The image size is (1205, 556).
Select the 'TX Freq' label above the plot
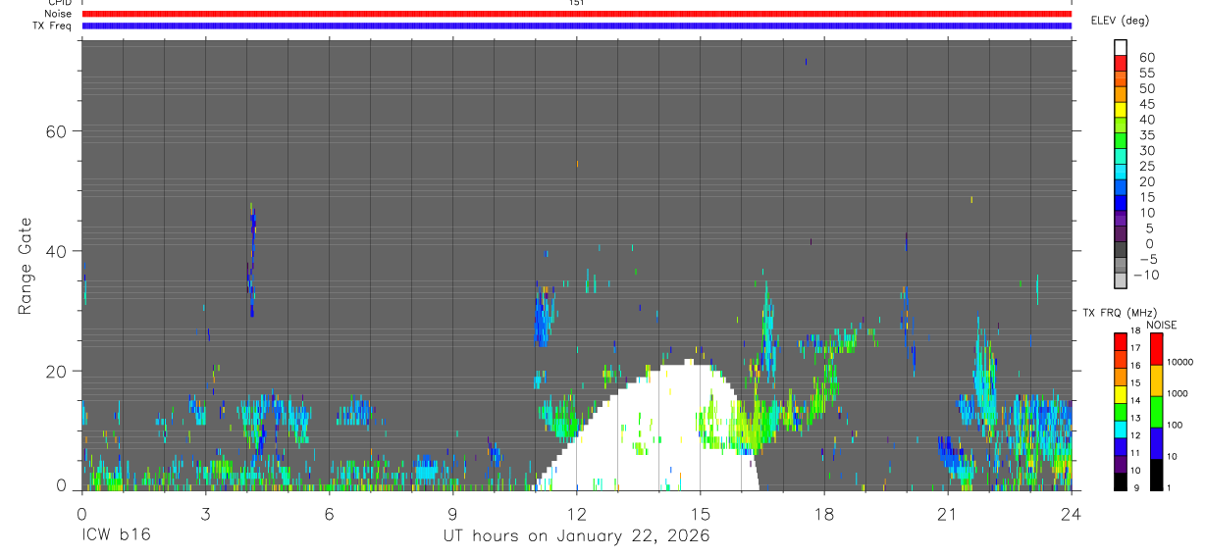click(x=53, y=25)
